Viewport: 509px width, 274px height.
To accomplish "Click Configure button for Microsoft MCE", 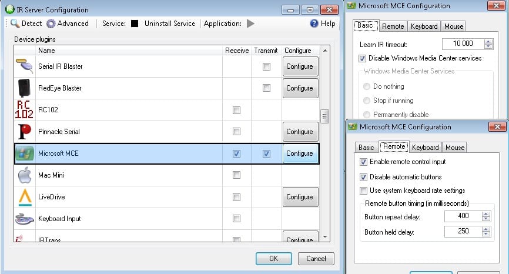I will [299, 153].
